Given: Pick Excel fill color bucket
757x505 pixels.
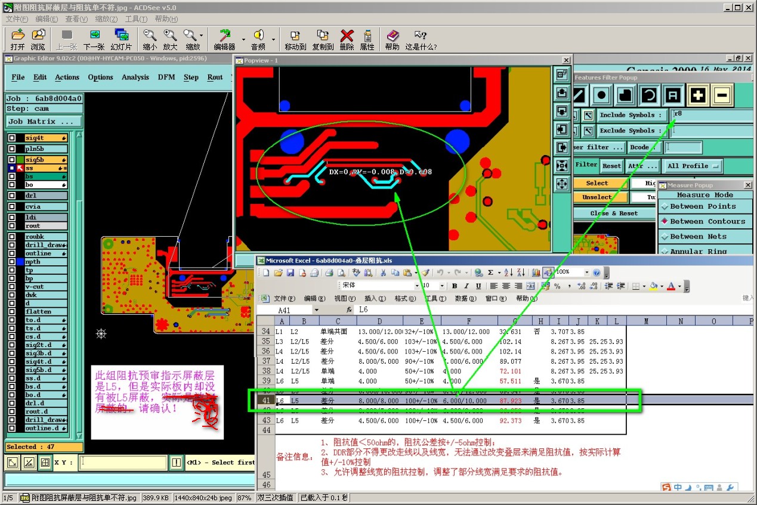Looking at the screenshot, I should [654, 286].
